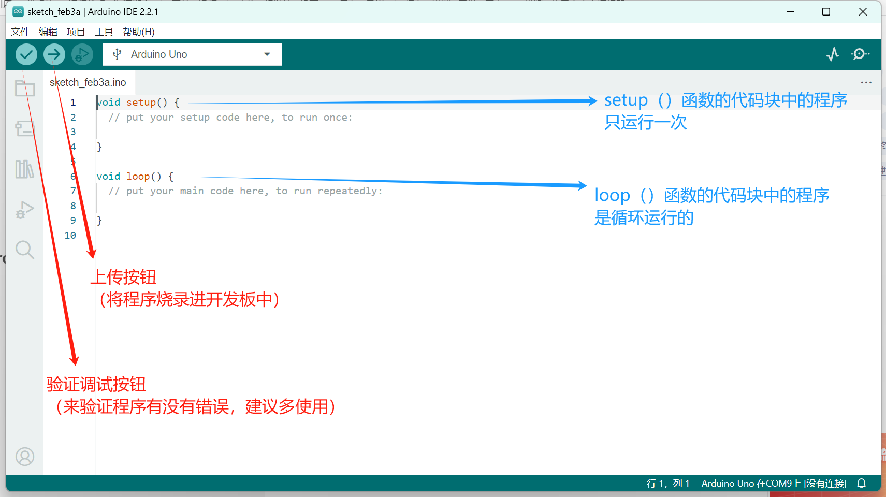
Task: Open the account profile icon
Action: click(x=25, y=457)
